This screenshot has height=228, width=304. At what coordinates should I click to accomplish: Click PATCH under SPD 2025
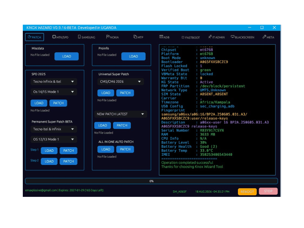(58, 103)
